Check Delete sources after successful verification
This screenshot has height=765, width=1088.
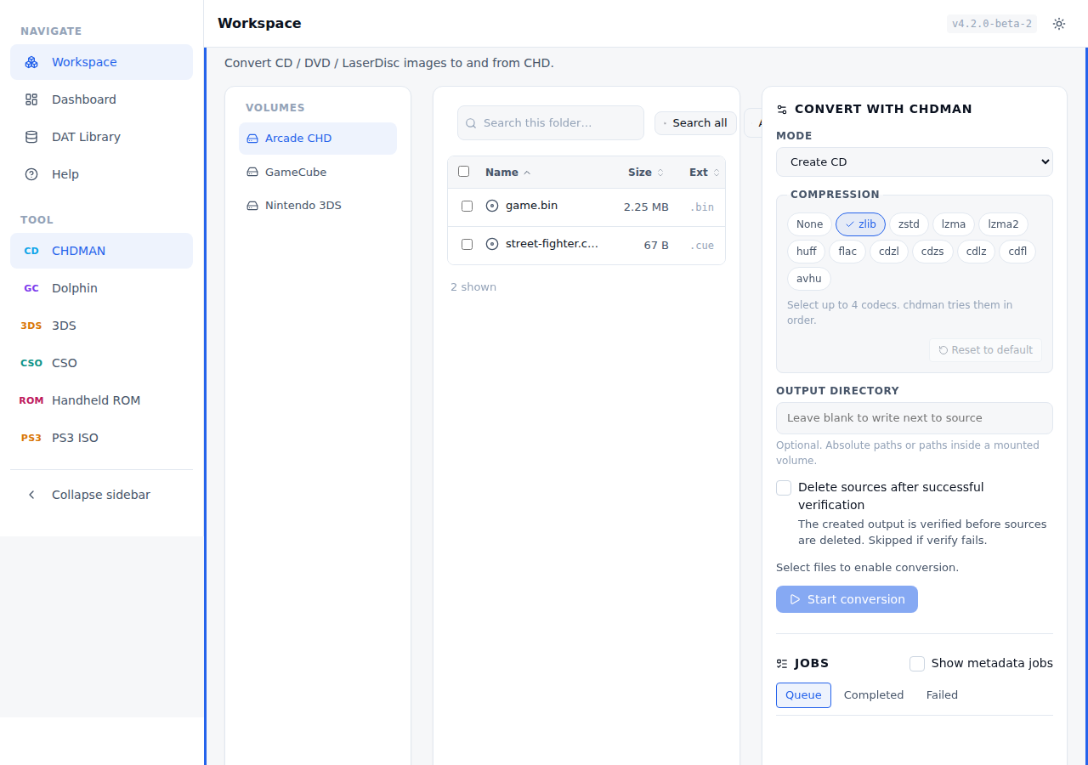(784, 488)
